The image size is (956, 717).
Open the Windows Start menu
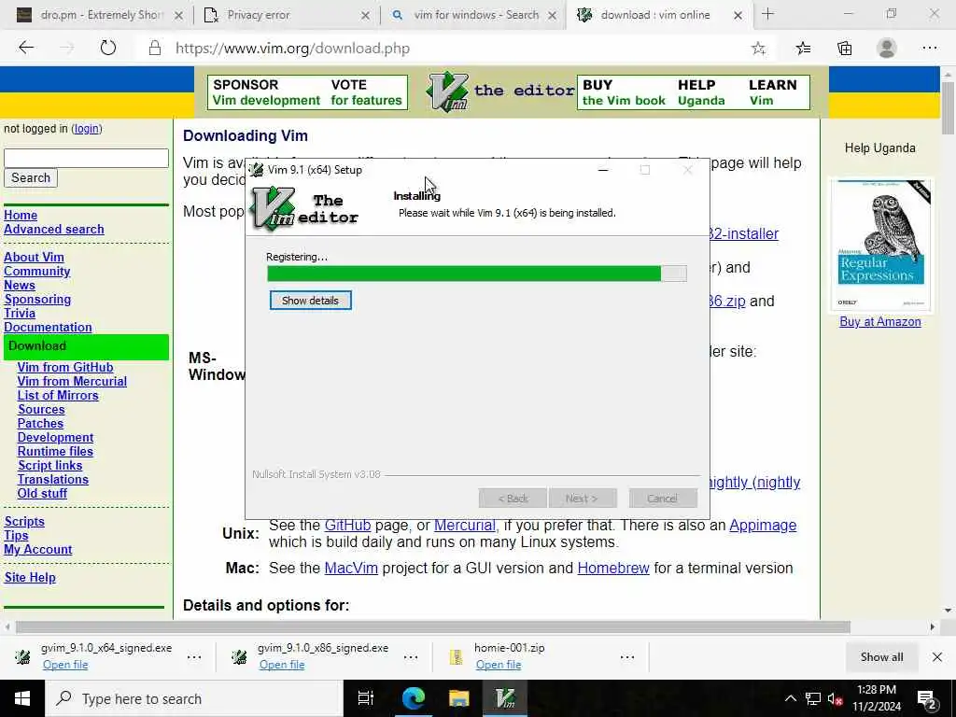[x=22, y=698]
